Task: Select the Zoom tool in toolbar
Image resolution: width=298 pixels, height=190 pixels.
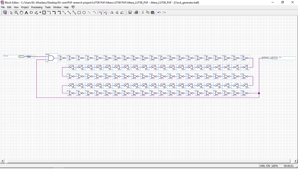Action: point(16,13)
